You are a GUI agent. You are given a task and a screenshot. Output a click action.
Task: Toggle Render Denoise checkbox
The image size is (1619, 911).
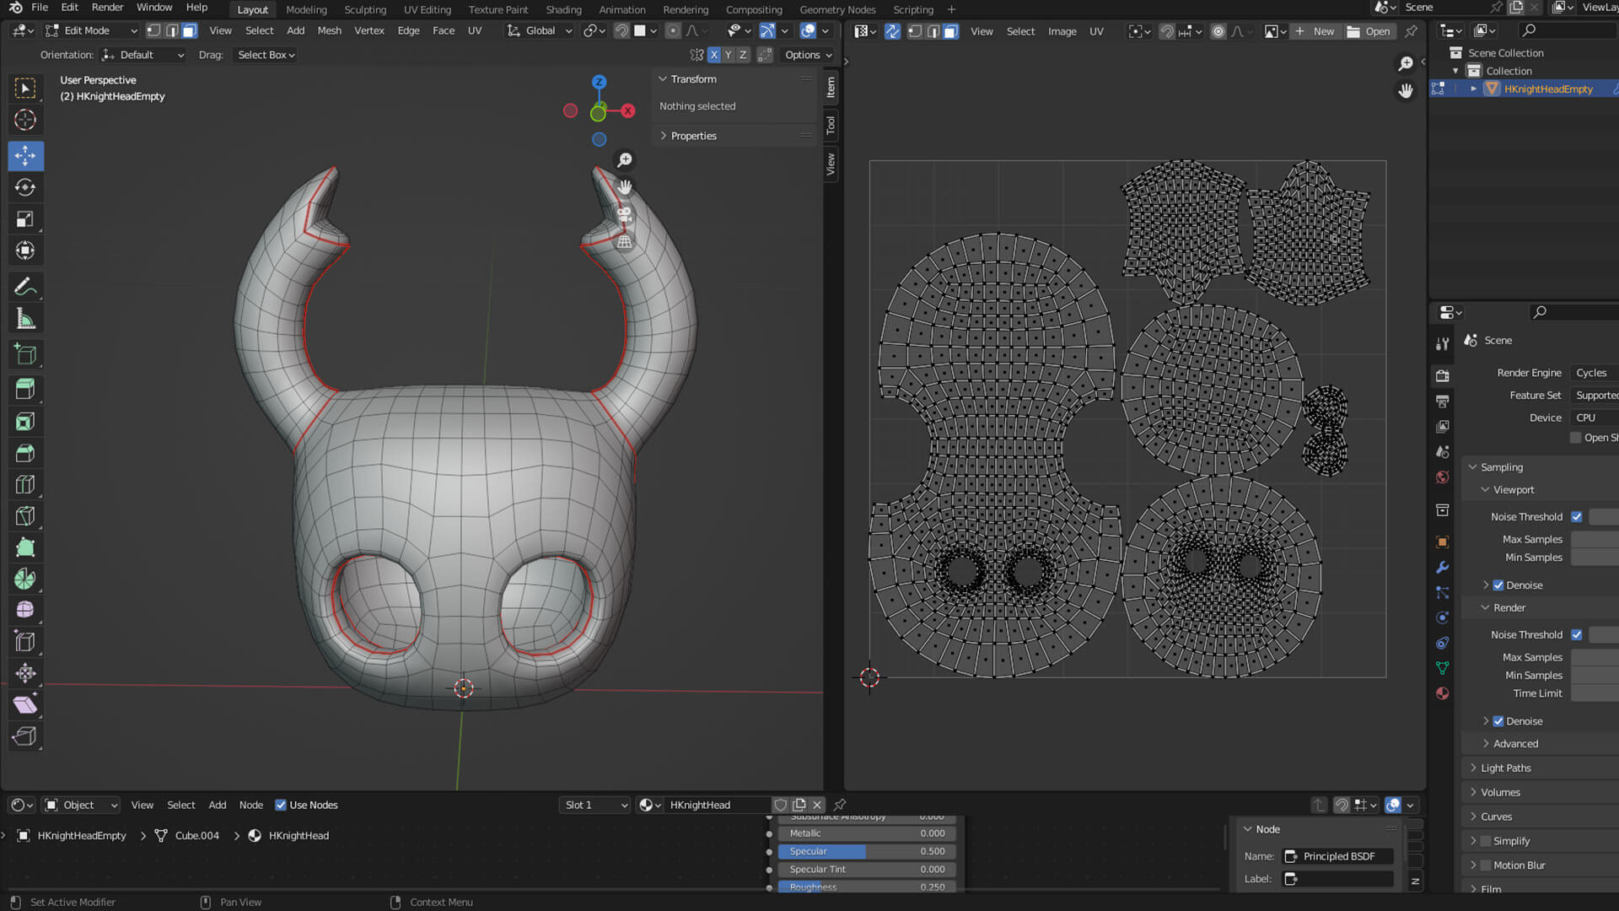[x=1498, y=720]
